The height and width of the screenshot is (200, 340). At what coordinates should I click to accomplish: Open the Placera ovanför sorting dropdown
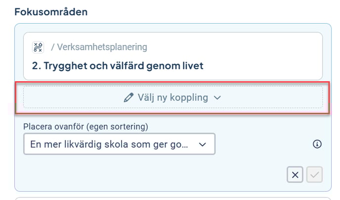[x=119, y=144]
